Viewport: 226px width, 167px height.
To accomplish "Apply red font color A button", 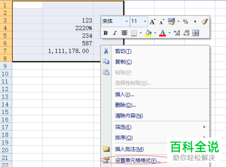I will click(162, 33).
